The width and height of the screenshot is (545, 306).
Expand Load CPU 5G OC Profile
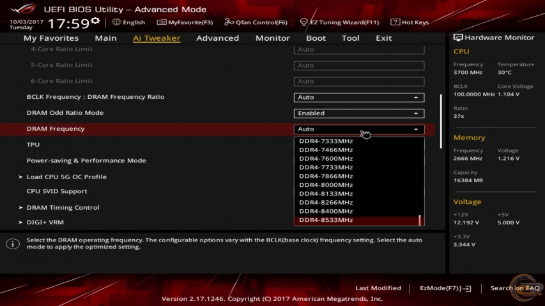click(x=66, y=177)
